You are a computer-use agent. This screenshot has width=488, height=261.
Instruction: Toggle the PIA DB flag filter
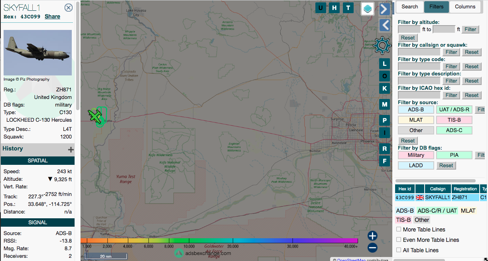(454, 155)
